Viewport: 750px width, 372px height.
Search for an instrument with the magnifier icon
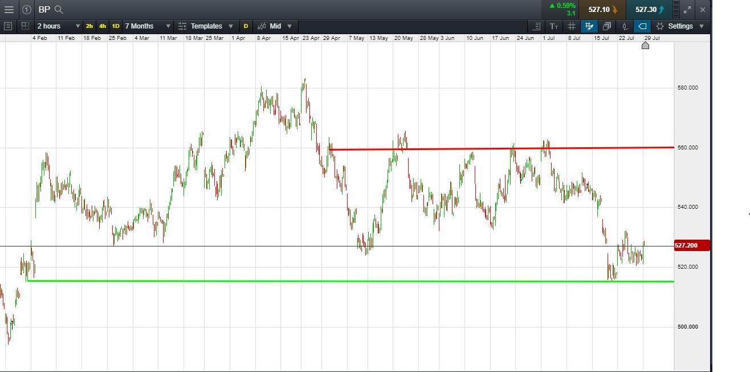point(59,10)
